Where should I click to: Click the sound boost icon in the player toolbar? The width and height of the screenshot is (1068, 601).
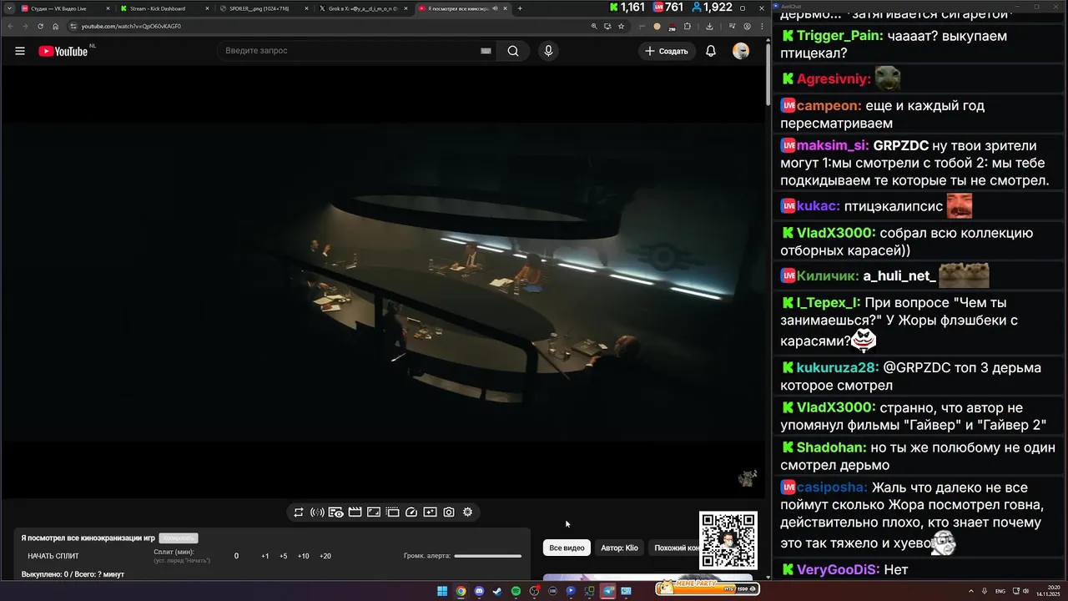317,512
